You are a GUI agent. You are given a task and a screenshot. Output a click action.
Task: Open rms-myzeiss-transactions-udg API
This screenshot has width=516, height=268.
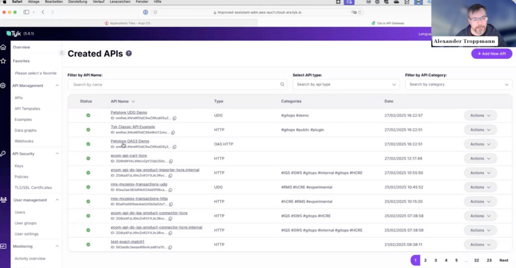tap(139, 184)
